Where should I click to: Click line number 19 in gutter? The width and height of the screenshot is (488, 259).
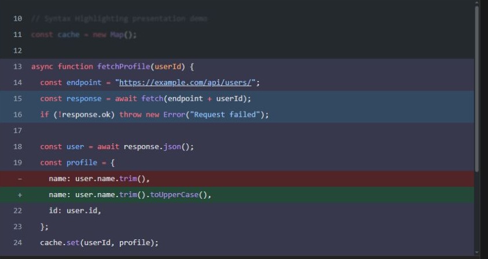pos(18,162)
